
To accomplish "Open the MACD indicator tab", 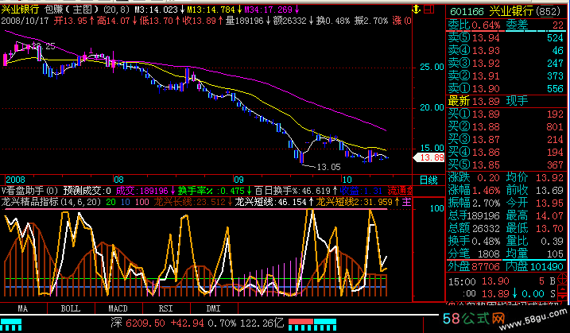I will tap(118, 308).
